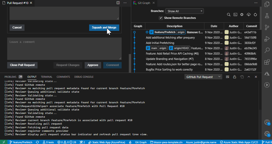Synchronize changes in status bar
This screenshot has height=144, width=272.
tap(37, 142)
